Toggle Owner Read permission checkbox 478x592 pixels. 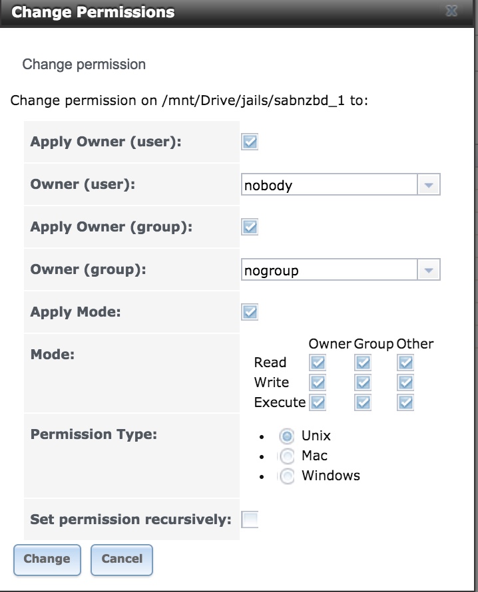318,363
